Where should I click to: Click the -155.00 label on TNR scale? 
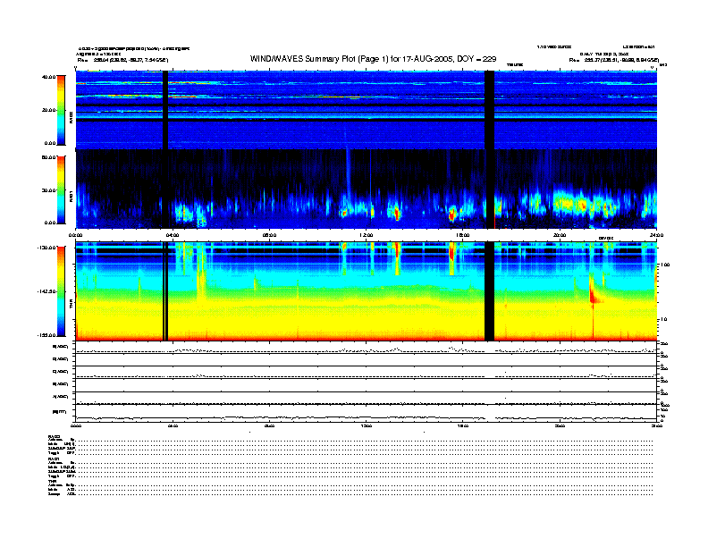tap(46, 335)
